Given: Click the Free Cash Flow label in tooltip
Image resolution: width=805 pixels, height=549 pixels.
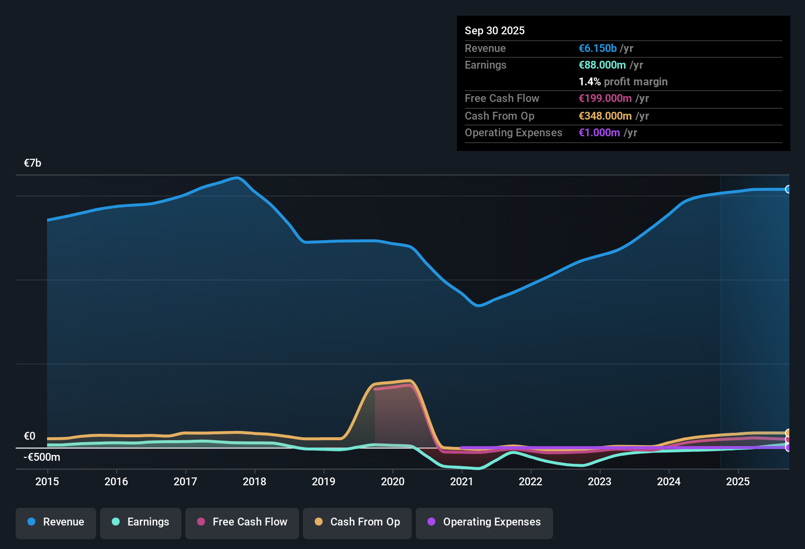Looking at the screenshot, I should coord(502,99).
